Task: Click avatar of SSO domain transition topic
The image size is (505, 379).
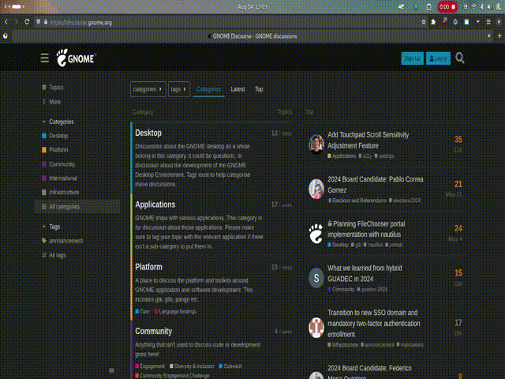Action: 316,328
